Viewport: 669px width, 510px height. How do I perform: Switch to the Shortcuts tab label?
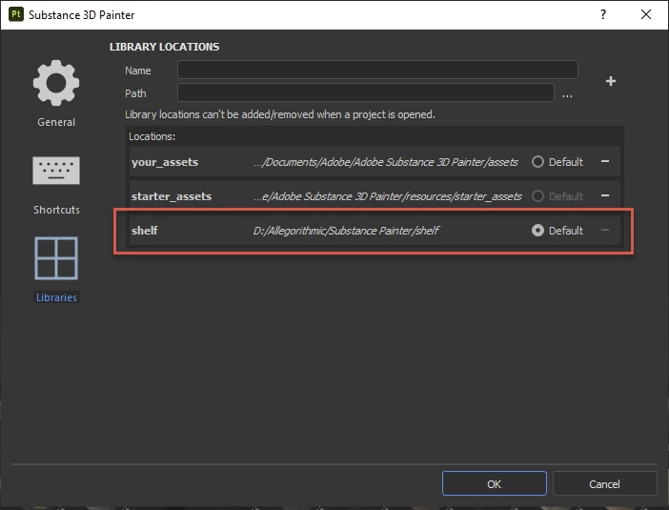pyautogui.click(x=56, y=210)
